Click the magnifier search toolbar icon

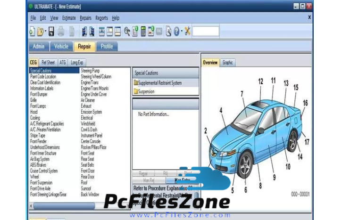coord(127,32)
